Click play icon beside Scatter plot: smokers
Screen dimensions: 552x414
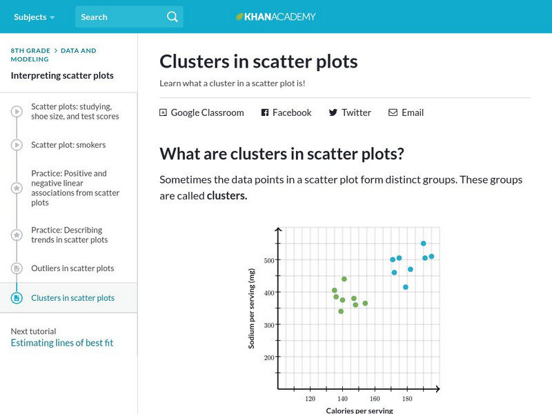tap(17, 145)
